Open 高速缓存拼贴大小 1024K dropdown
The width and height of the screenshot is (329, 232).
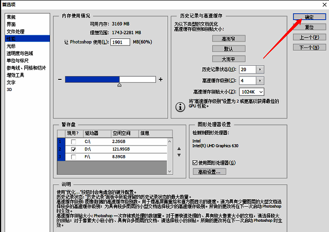pyautogui.click(x=252, y=91)
